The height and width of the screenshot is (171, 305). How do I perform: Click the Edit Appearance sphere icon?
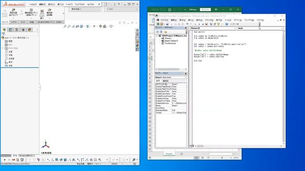101,26
